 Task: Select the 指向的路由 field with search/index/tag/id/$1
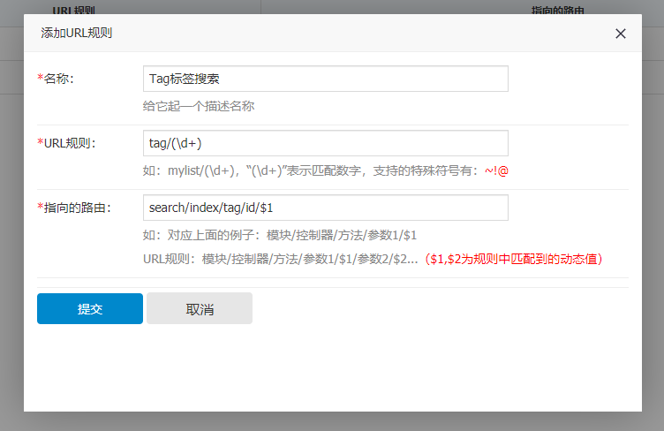[325, 208]
